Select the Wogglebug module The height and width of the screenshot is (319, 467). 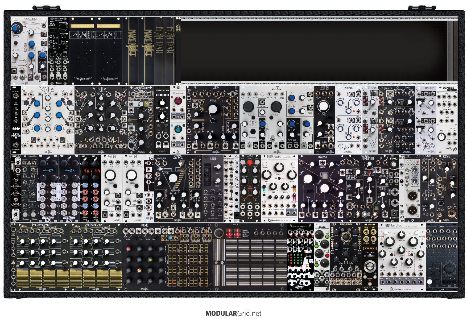tap(141, 119)
